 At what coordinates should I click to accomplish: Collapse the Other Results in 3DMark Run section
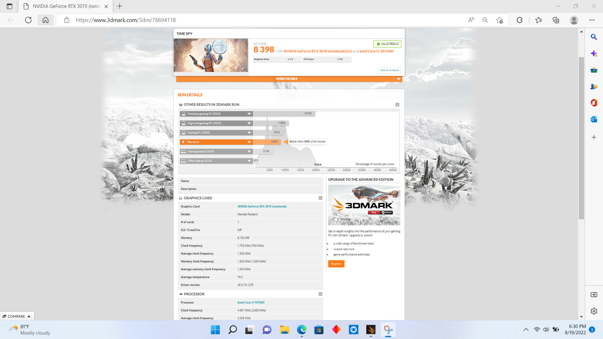point(397,105)
